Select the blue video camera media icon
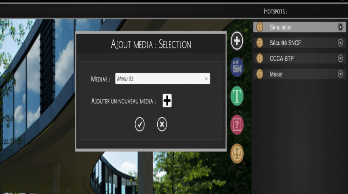 click(237, 67)
